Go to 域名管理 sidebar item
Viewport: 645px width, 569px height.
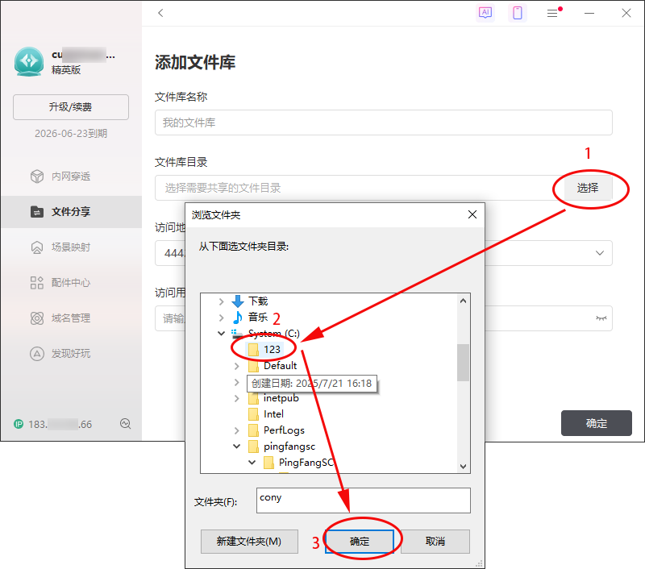point(71,318)
